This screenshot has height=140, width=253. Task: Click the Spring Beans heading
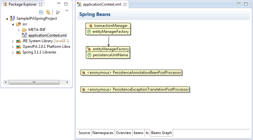(95, 14)
